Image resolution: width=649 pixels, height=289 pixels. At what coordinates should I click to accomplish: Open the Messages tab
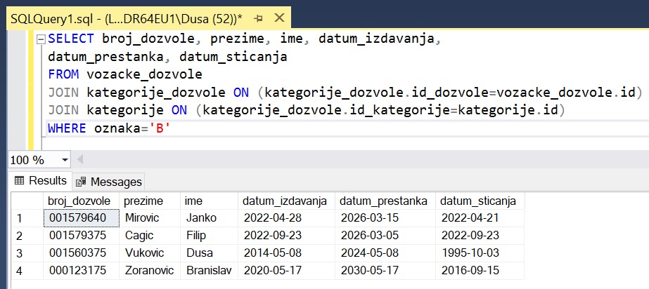pyautogui.click(x=110, y=182)
